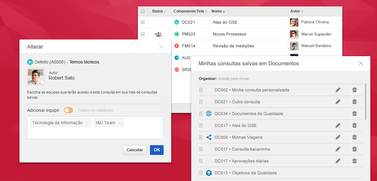Edit the Consulta bacaninha saved query
The width and height of the screenshot is (377, 181).
[x=338, y=149]
